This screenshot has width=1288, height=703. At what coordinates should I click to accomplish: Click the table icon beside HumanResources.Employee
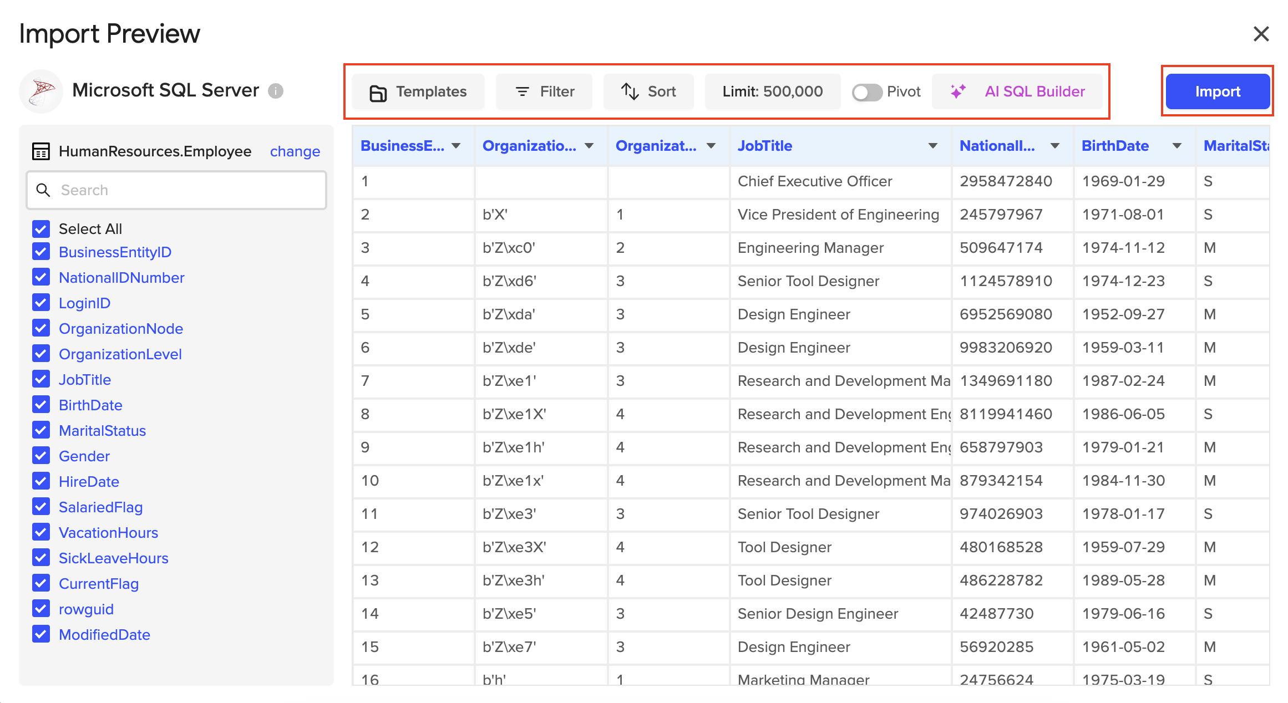[41, 151]
